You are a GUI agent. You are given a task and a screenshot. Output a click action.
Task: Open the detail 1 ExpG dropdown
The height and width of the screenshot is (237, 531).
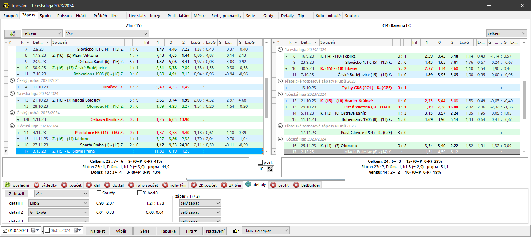pos(58,203)
